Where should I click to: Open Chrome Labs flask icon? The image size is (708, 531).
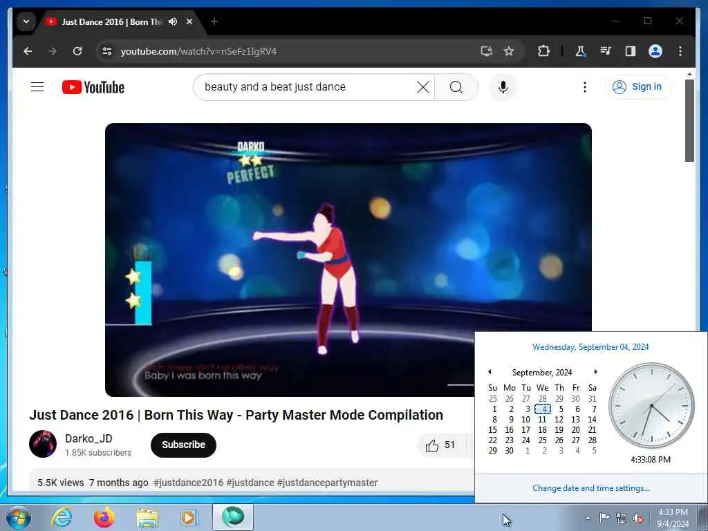pos(581,51)
